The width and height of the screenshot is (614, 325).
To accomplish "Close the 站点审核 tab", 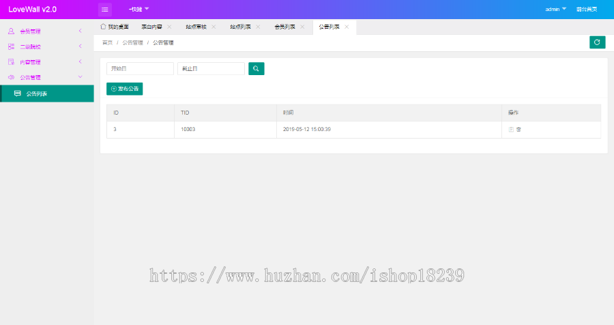I will (214, 27).
